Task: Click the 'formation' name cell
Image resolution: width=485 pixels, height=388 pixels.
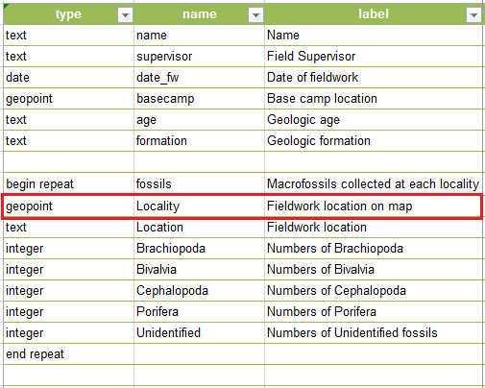Action: 199,141
